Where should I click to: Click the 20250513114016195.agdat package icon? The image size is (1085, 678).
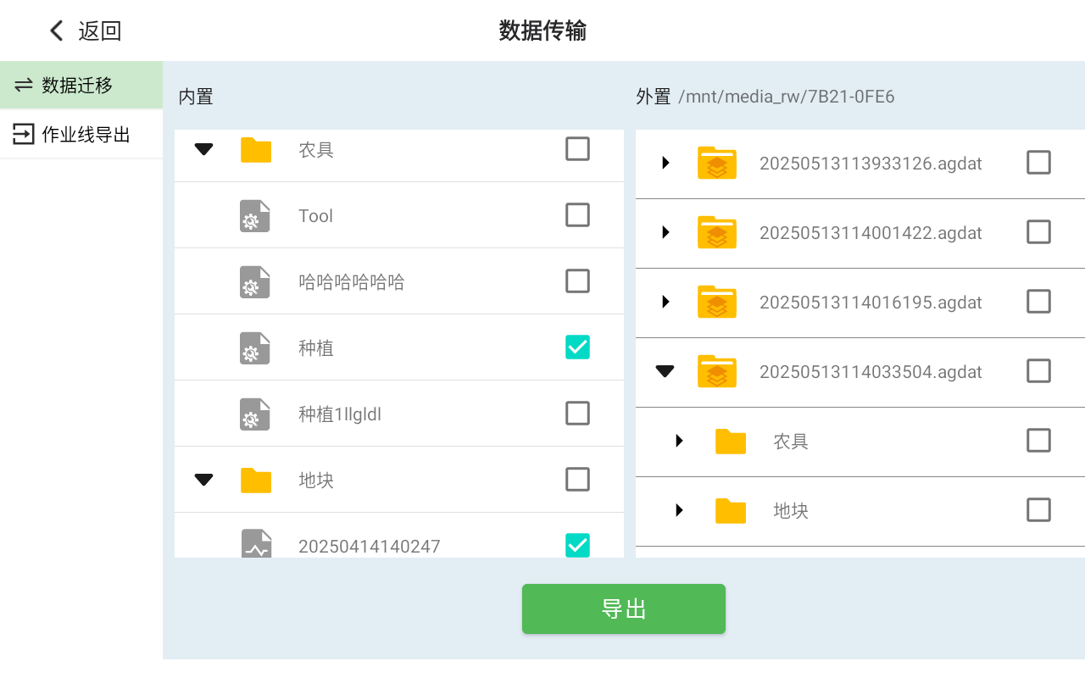coord(717,302)
